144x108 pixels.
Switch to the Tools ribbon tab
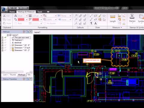[x=40, y=12]
